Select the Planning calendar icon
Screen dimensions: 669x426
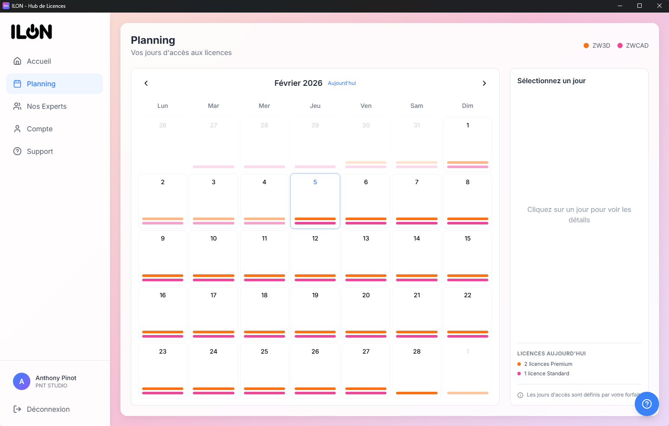[17, 84]
